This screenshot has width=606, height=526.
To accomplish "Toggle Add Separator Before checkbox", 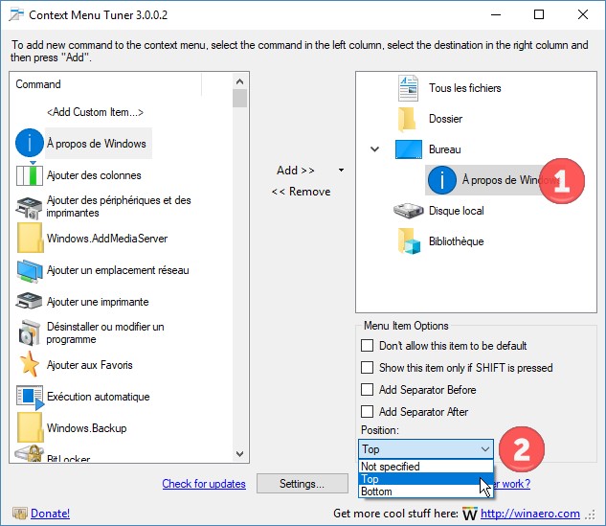I will click(x=367, y=390).
